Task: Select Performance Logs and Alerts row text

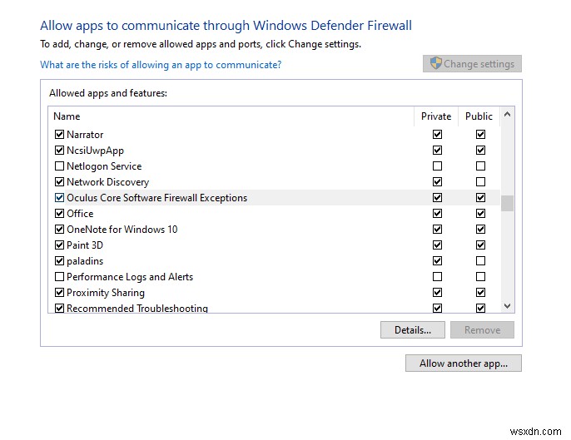Action: tap(130, 277)
